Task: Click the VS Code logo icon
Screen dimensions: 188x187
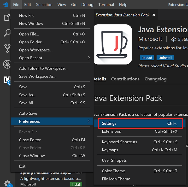Action: tap(5, 5)
